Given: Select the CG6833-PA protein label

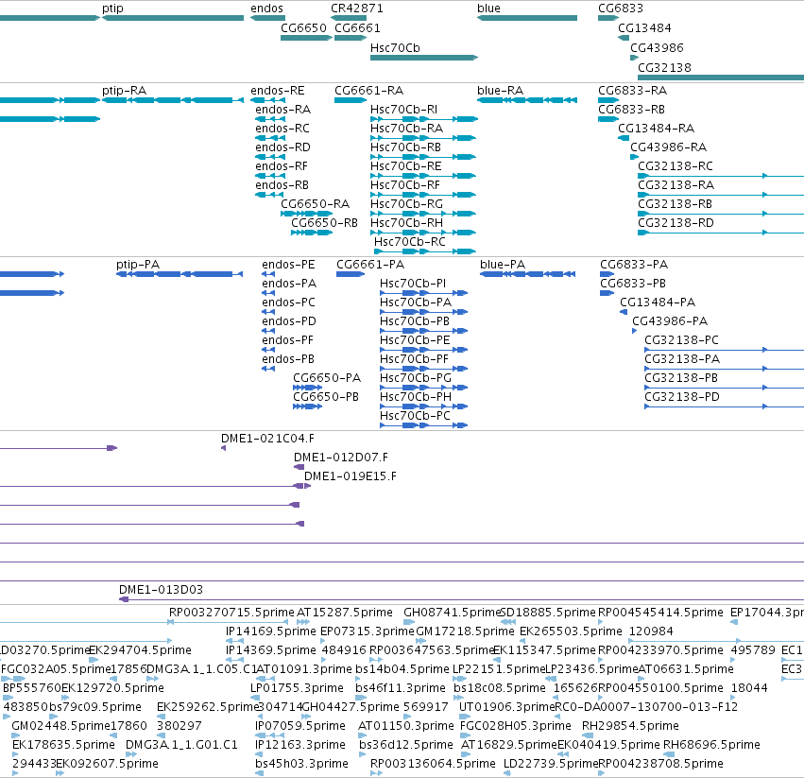Looking at the screenshot, I should click(634, 265).
